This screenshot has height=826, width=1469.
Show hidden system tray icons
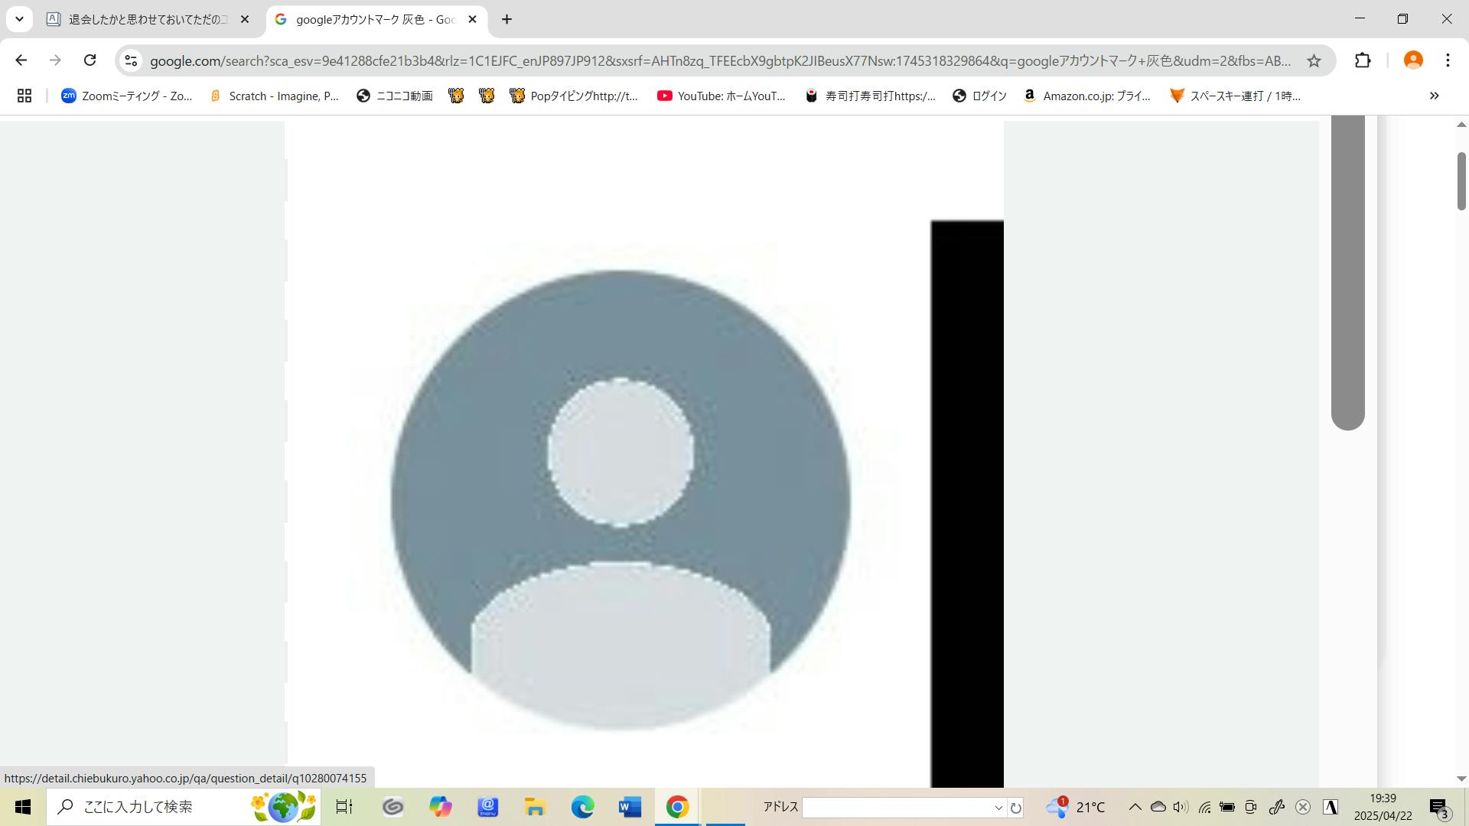pyautogui.click(x=1135, y=807)
